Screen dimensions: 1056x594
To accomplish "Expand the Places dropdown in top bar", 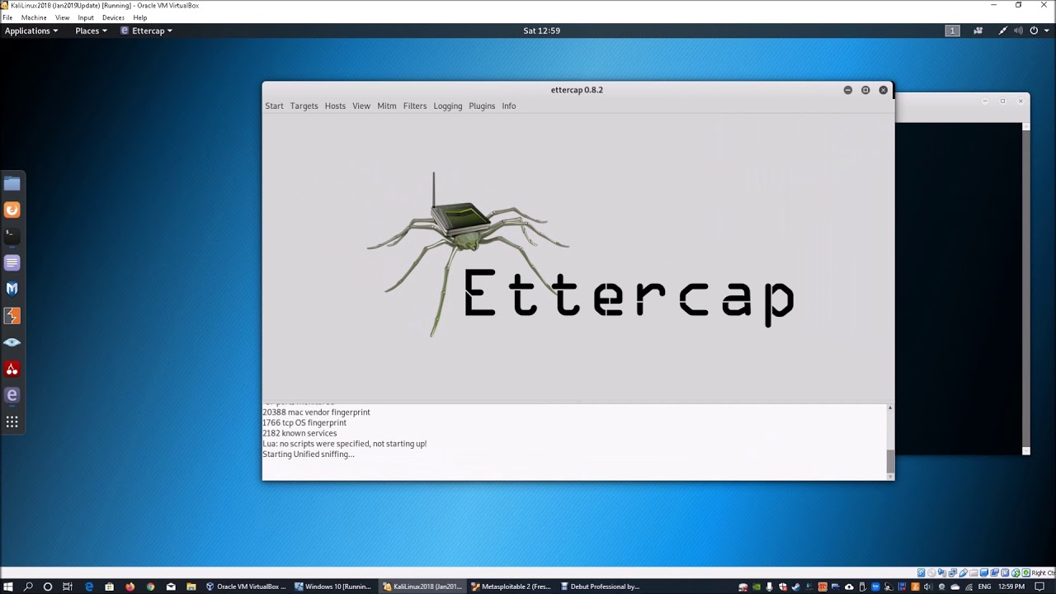I will click(91, 31).
